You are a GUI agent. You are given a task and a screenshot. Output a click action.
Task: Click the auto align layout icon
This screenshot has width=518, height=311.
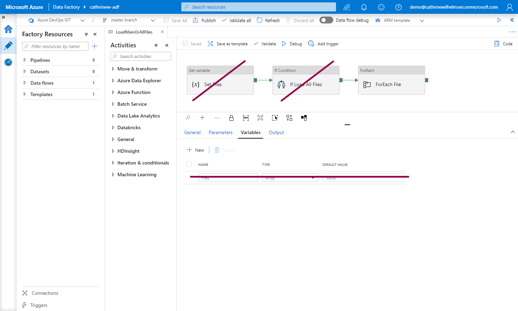(289, 118)
